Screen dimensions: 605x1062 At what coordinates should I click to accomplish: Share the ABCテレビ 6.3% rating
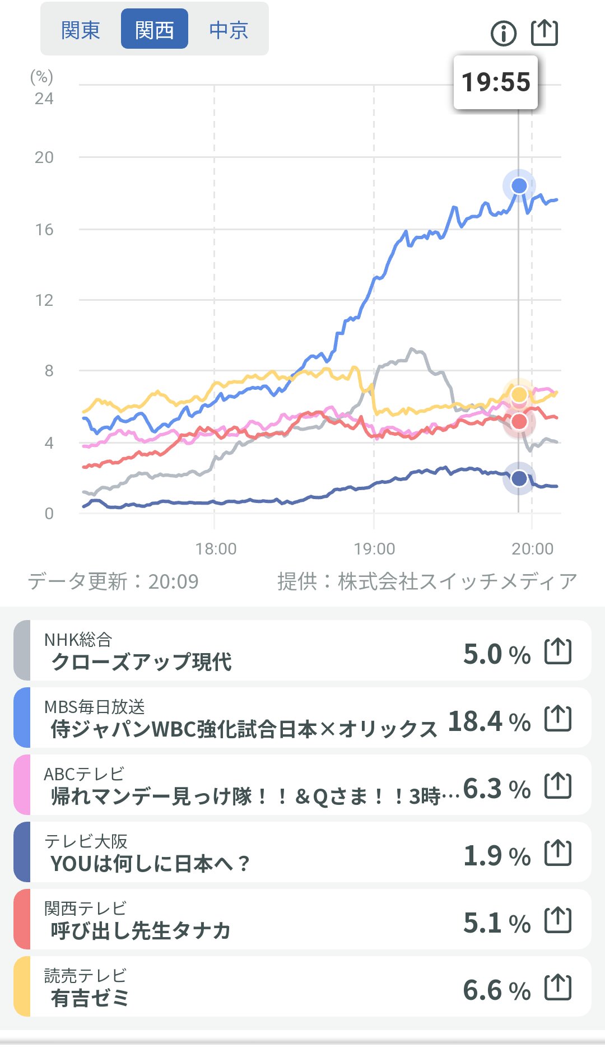pyautogui.click(x=558, y=786)
